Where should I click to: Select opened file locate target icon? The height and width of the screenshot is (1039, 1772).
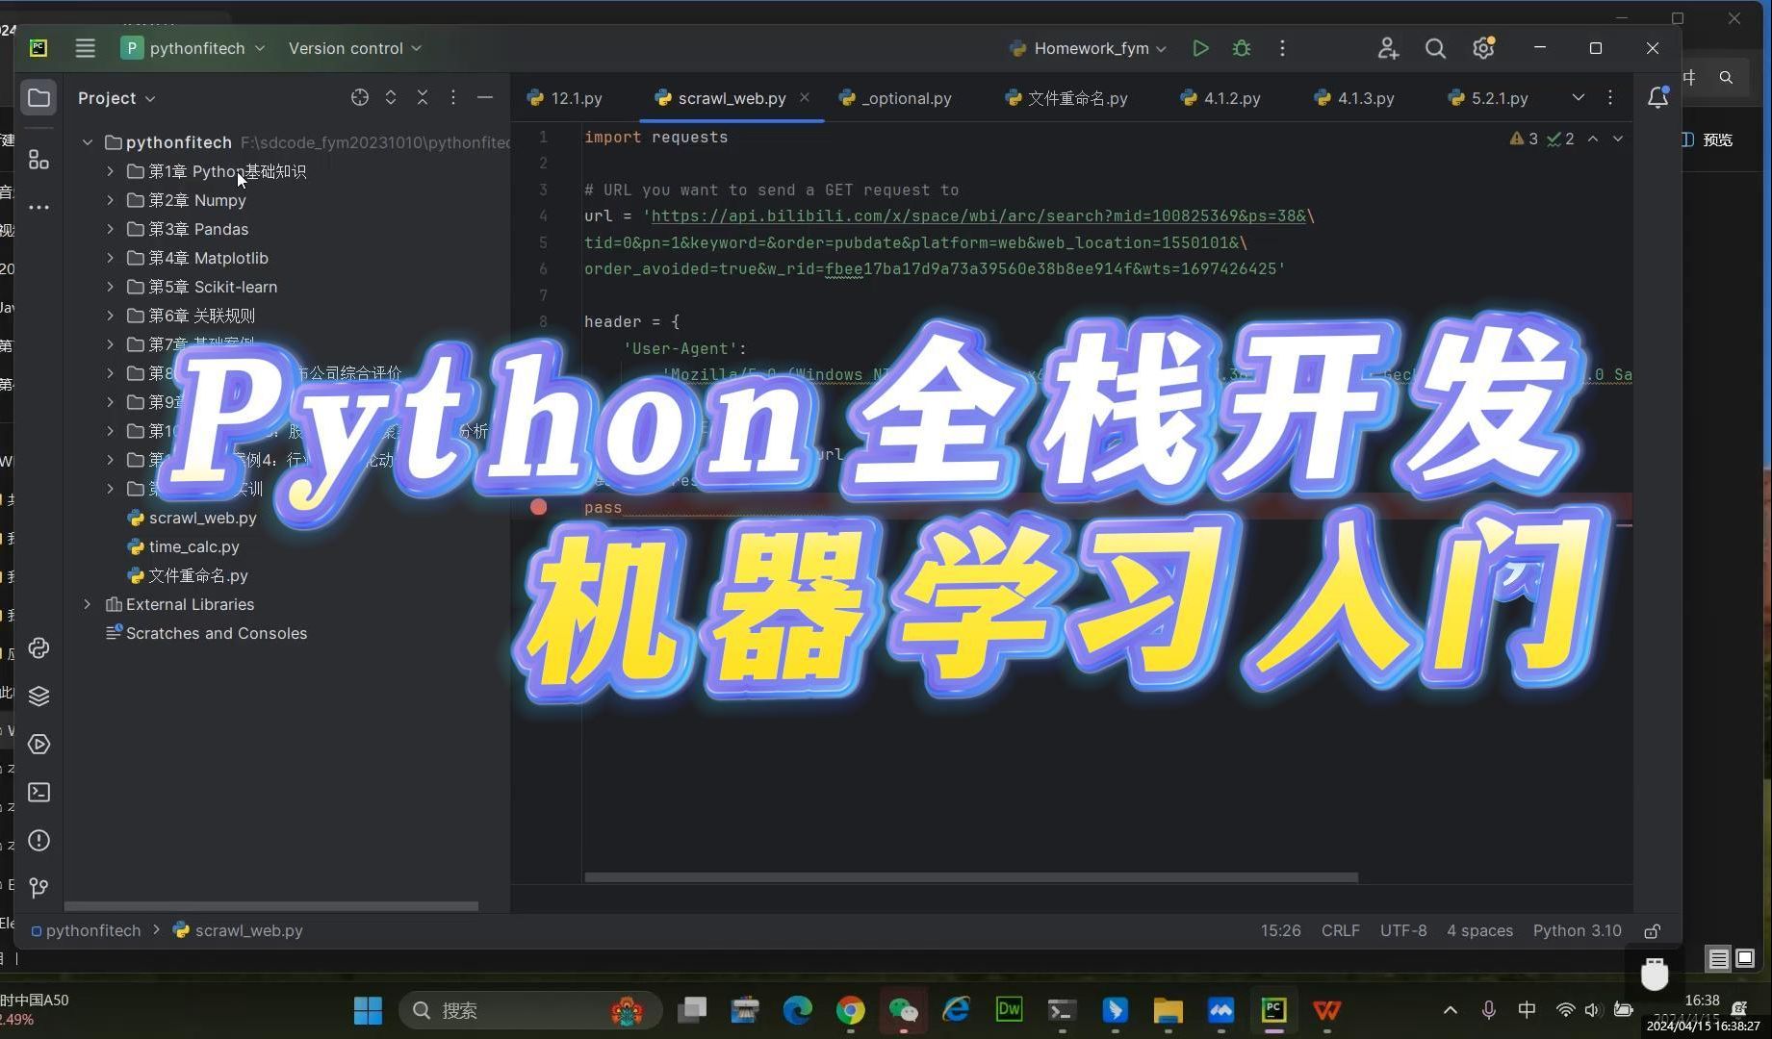360,97
